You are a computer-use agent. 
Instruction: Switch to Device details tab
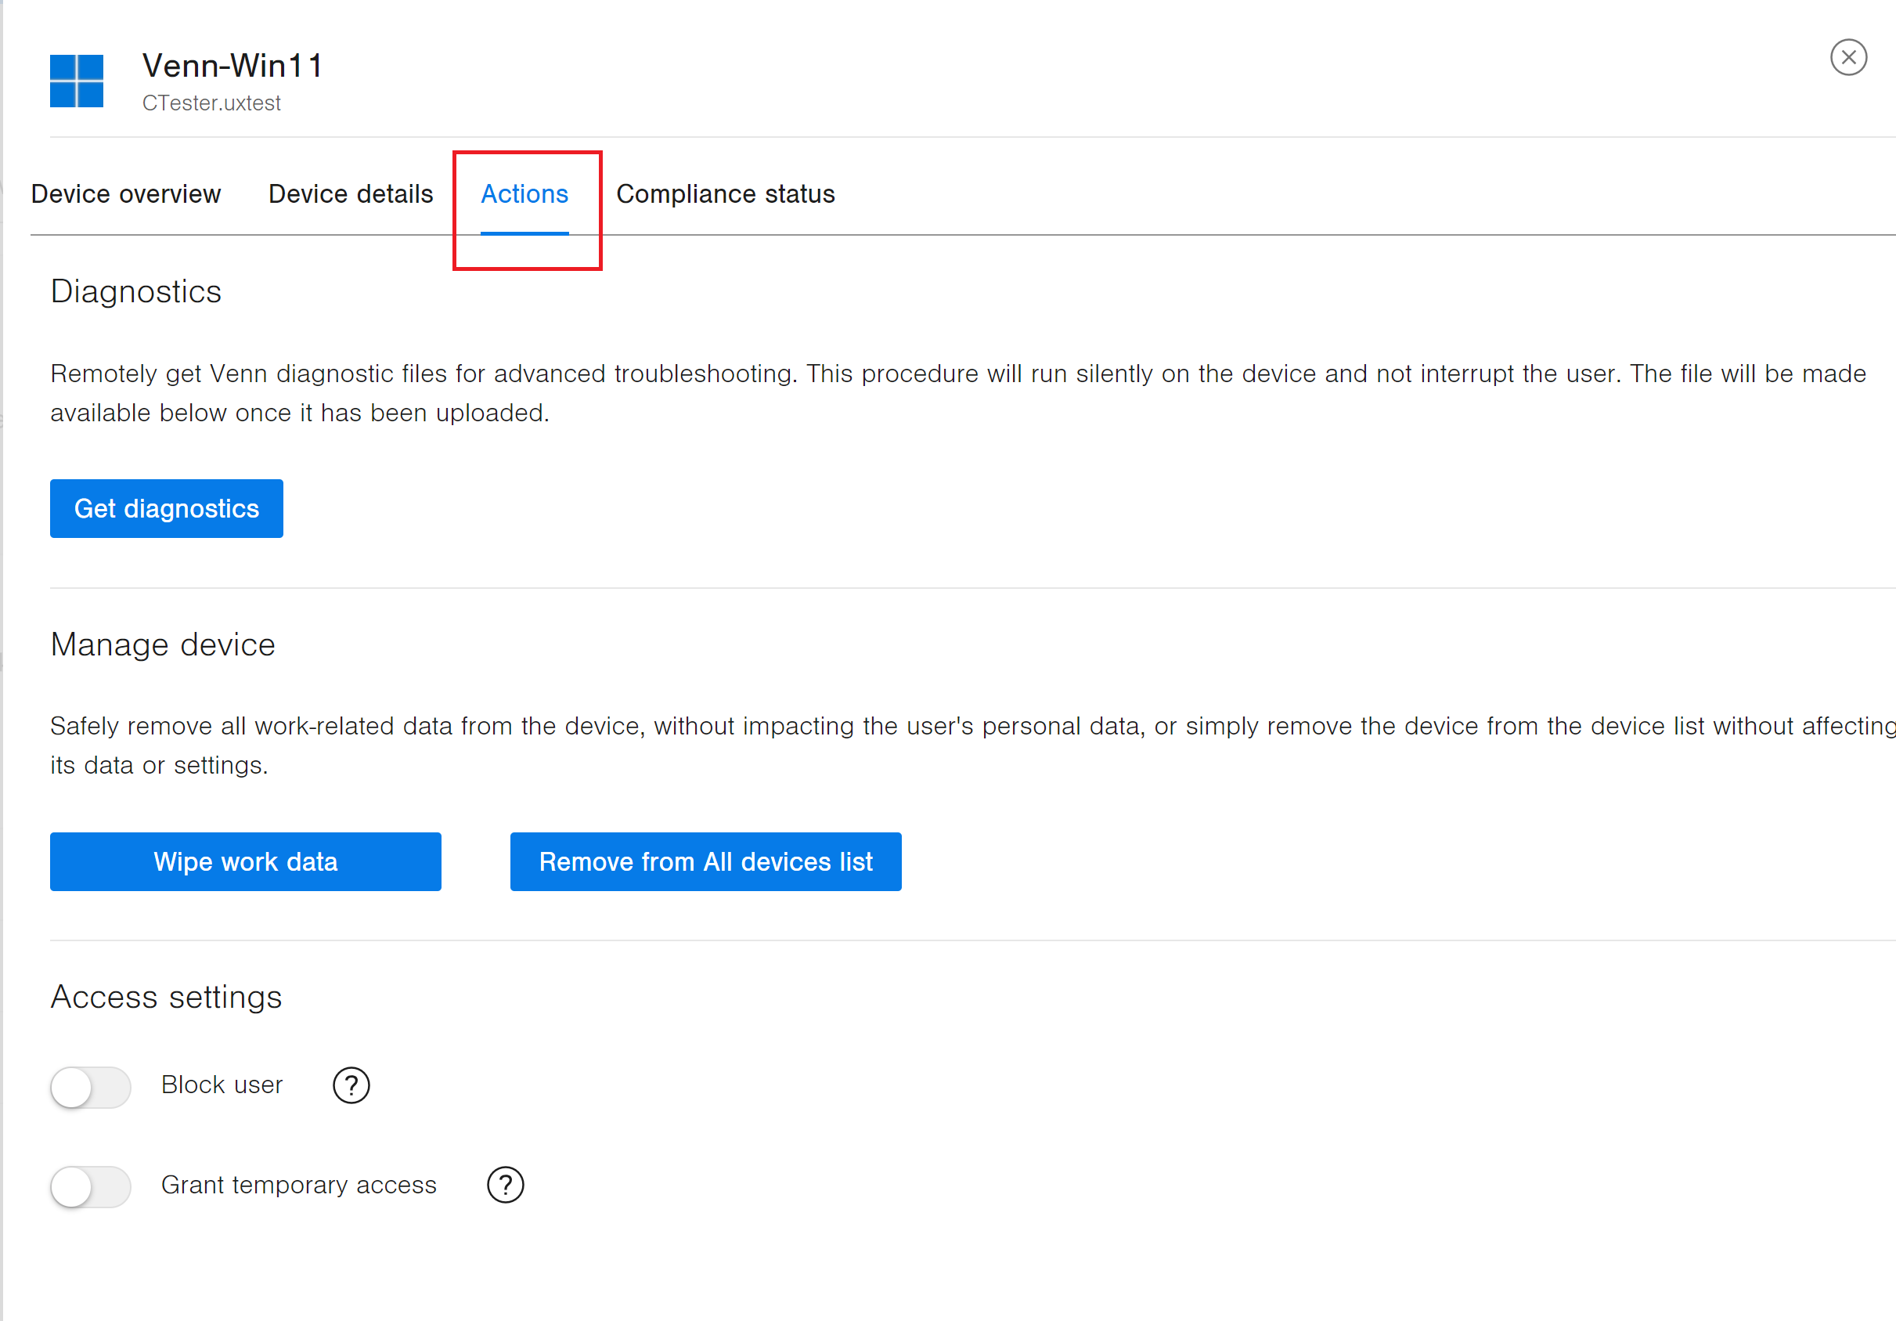pos(350,193)
